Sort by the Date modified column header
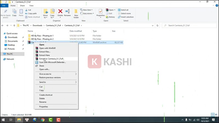 pyautogui.click(x=76, y=31)
